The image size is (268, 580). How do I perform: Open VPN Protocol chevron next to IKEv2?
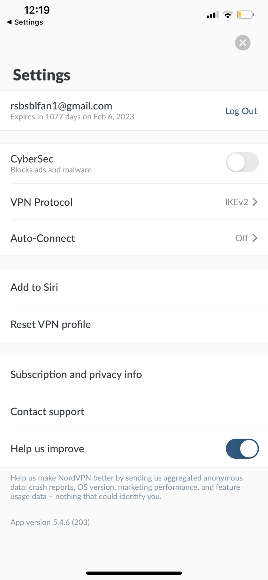pyautogui.click(x=255, y=202)
